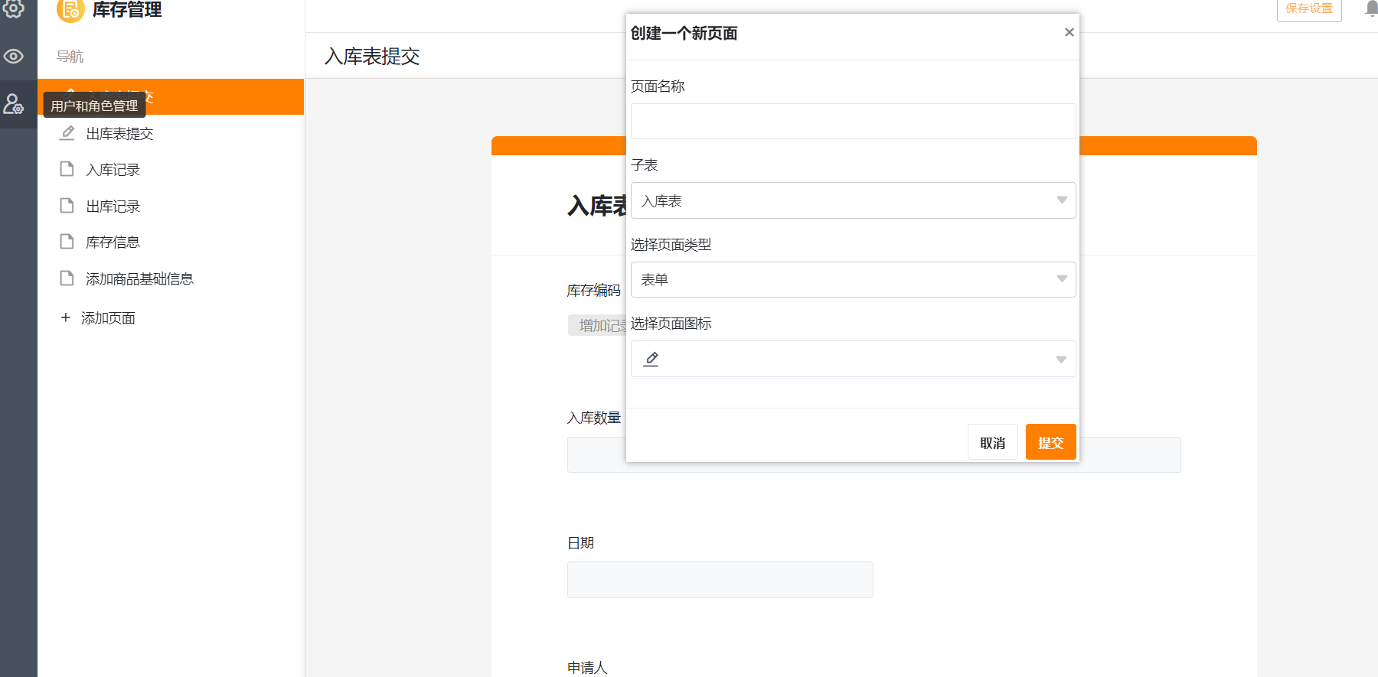Select 添加商品基础信息 in navigation

[139, 279]
